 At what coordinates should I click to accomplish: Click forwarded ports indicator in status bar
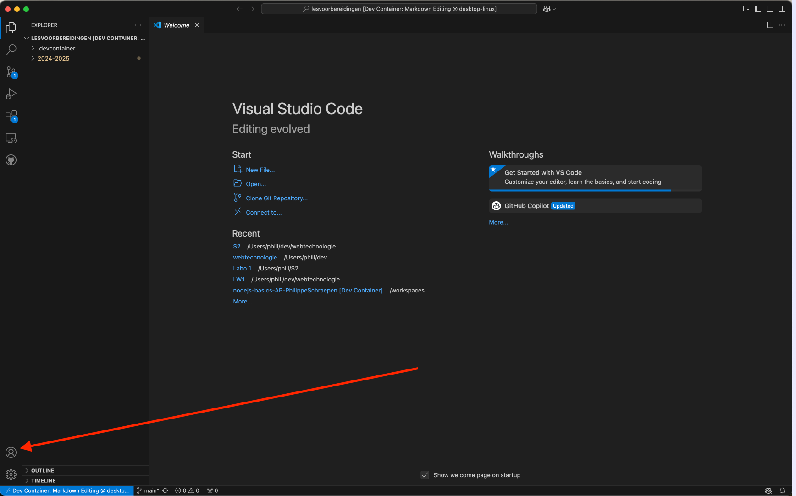[212, 490]
